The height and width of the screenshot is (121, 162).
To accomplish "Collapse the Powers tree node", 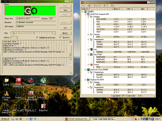I will point(89,65).
